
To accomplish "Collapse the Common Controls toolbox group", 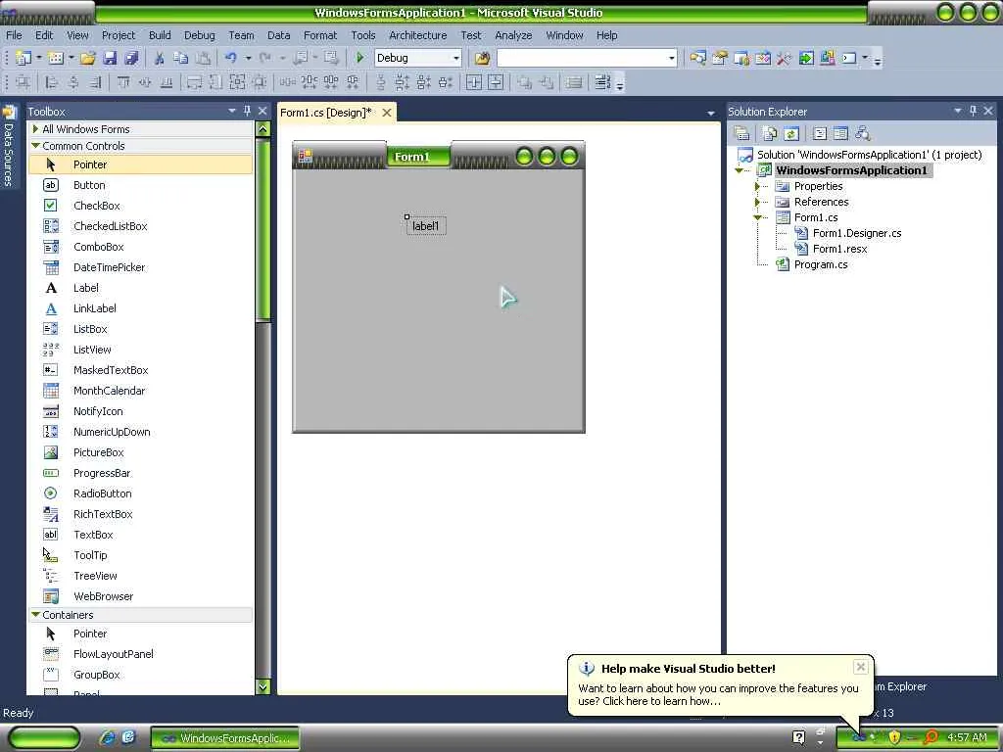I will (x=36, y=146).
